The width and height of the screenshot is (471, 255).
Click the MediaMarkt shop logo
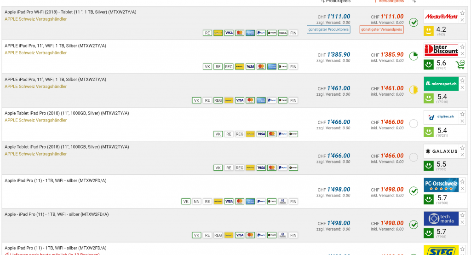point(441,16)
